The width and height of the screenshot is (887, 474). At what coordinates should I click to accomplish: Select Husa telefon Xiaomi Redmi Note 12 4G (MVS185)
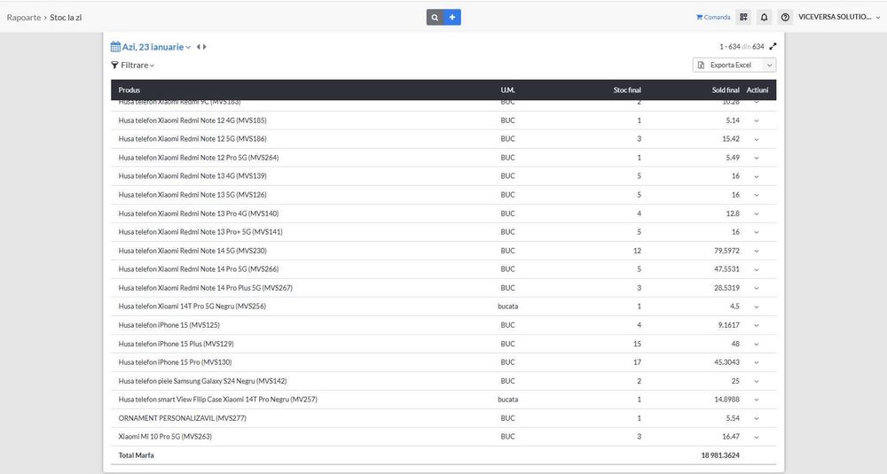[x=192, y=120]
